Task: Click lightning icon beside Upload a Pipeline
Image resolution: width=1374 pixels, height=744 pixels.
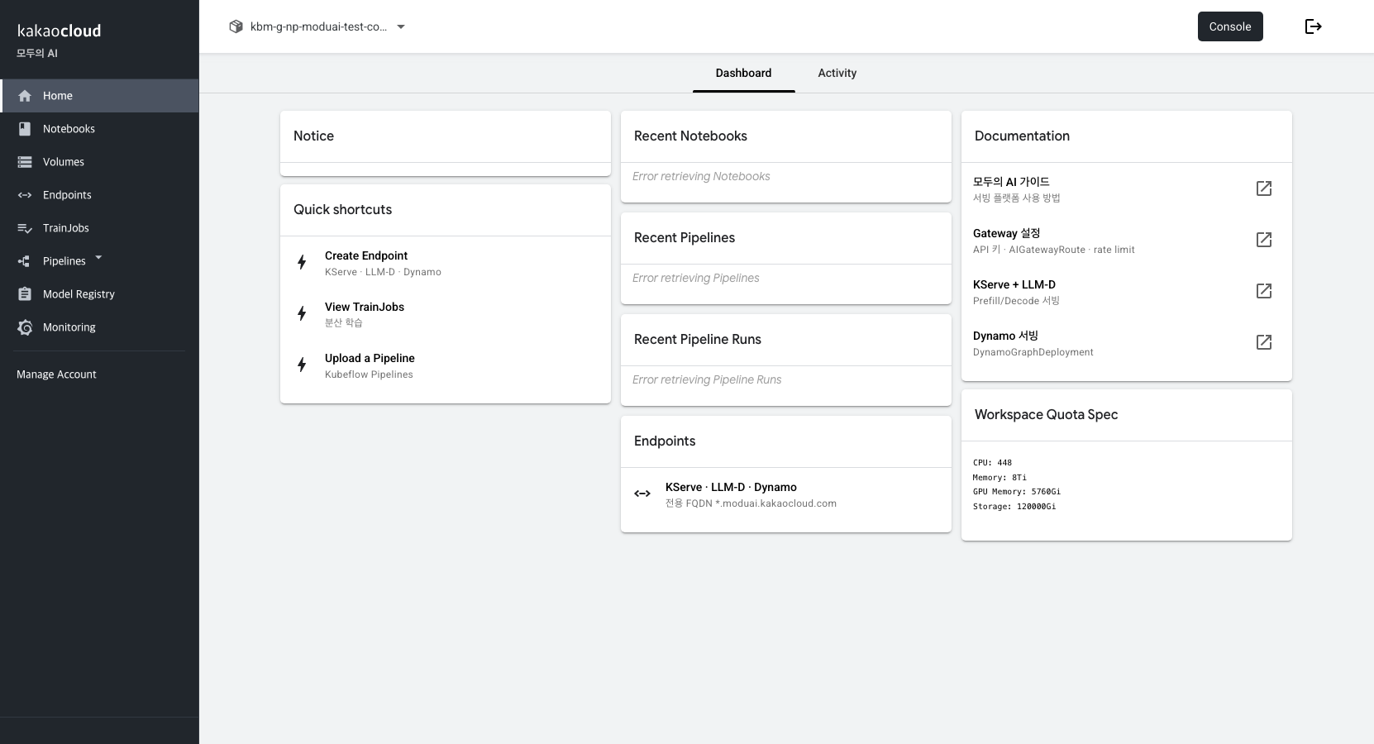Action: click(302, 365)
